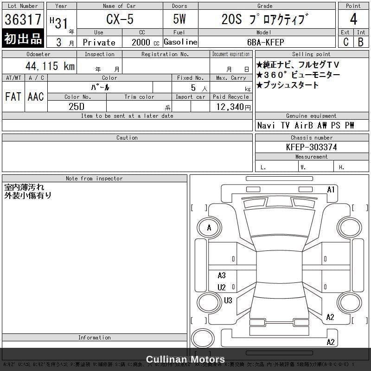Click the Information section header

[x=95, y=338]
